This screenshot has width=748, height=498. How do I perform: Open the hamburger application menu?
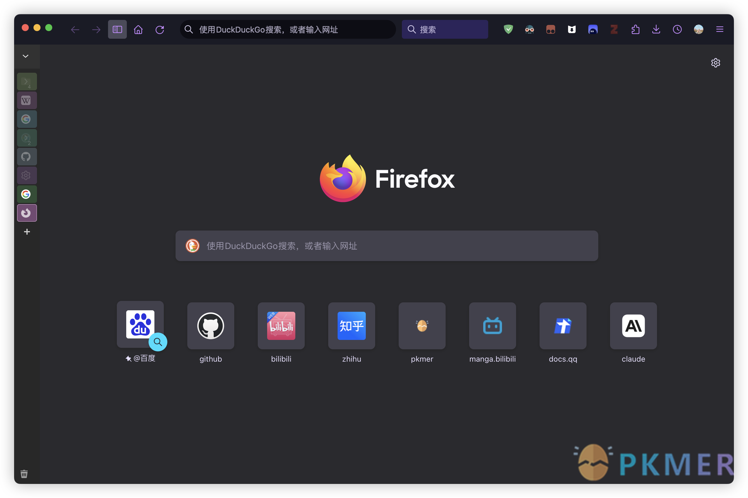(720, 30)
